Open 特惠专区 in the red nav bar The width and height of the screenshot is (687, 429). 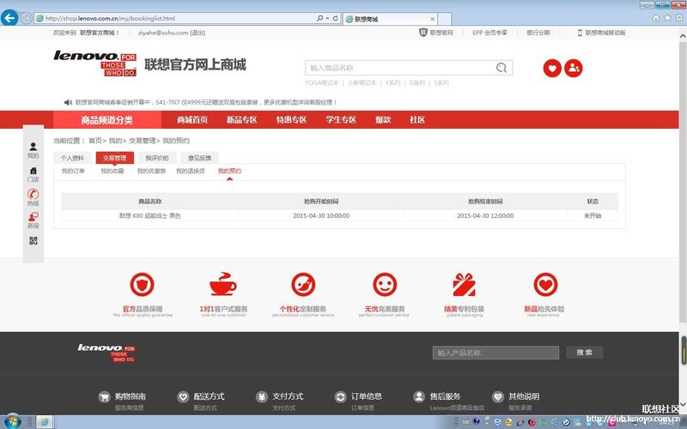click(x=291, y=119)
